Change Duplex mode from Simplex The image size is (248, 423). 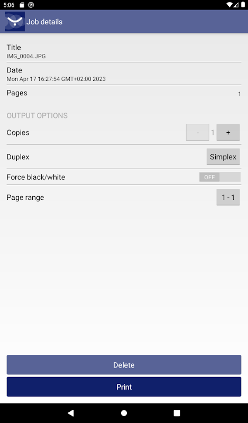coord(223,157)
